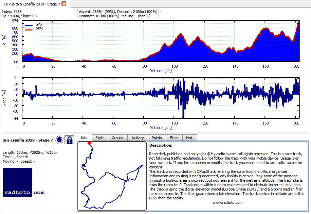Click the route track minimap preview

click(x=112, y=176)
